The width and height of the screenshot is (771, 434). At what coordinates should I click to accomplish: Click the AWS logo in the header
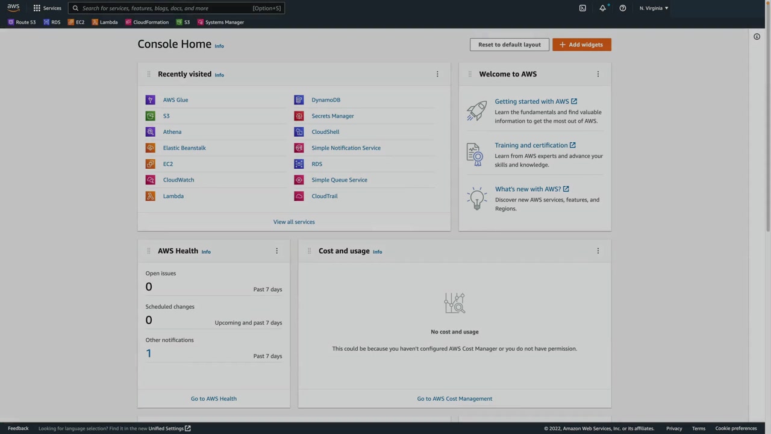(13, 8)
